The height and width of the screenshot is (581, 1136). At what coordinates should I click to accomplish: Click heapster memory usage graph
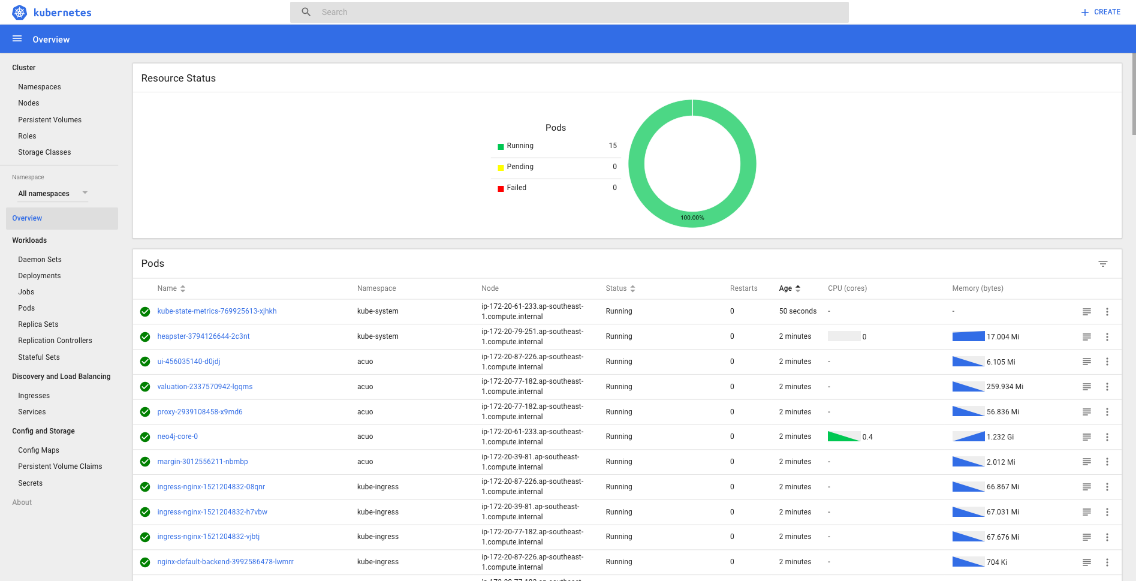(968, 336)
